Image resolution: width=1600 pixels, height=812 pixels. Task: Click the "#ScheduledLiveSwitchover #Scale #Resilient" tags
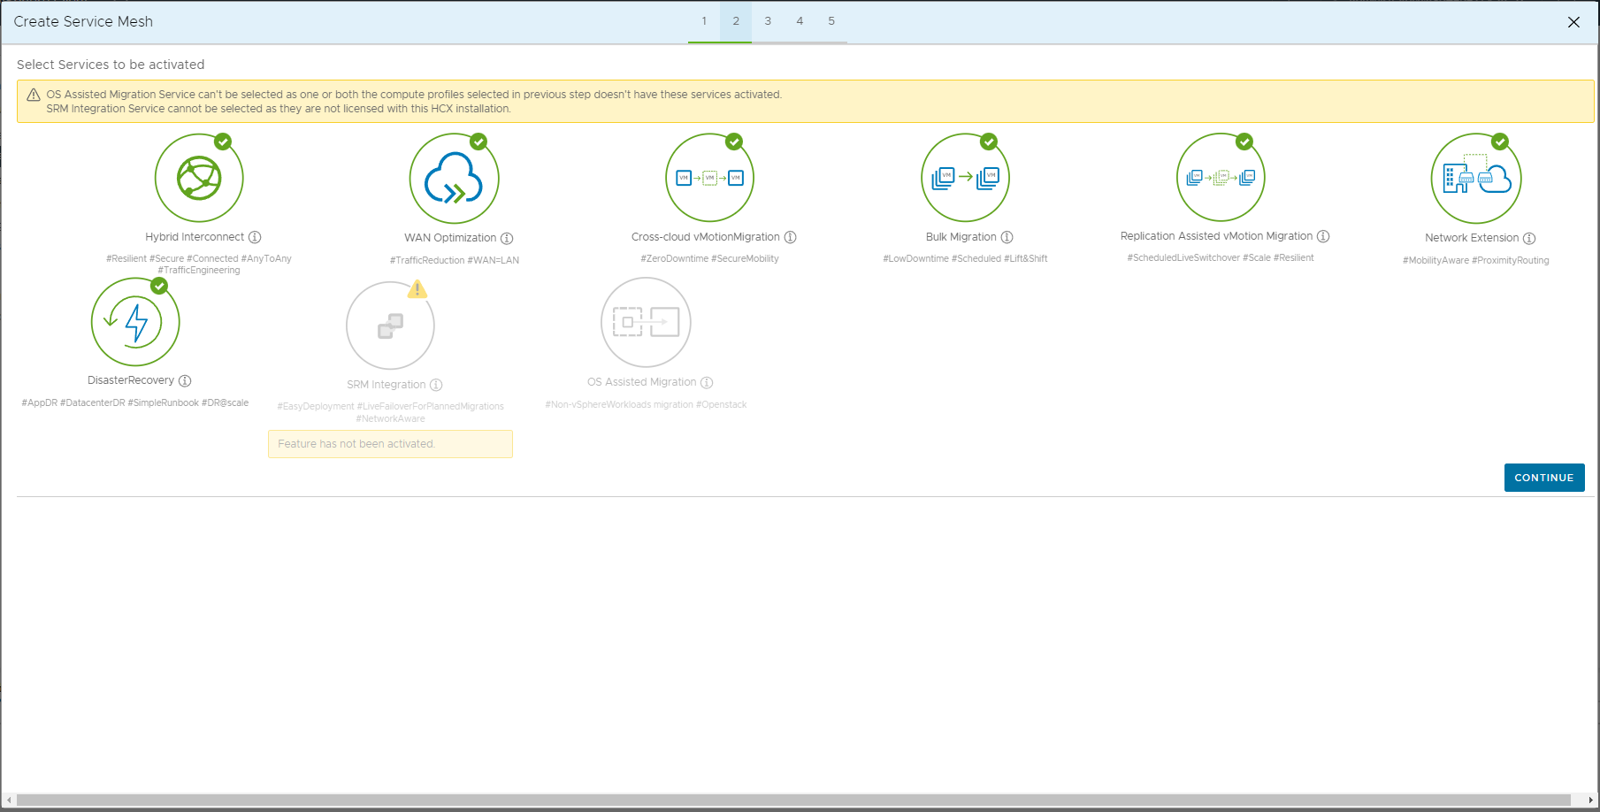(x=1221, y=257)
